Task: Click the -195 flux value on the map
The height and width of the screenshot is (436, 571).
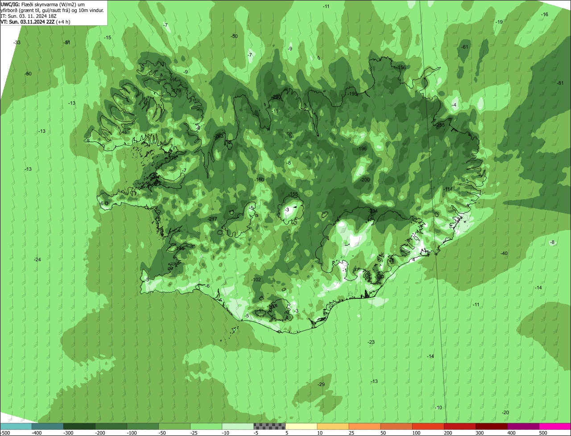Action: pos(352,94)
